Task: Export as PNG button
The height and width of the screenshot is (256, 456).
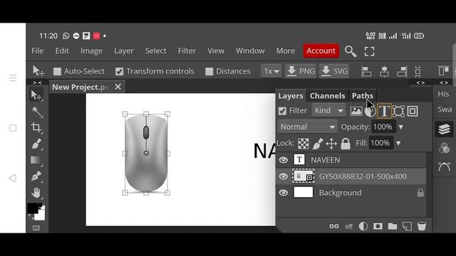Action: point(301,71)
